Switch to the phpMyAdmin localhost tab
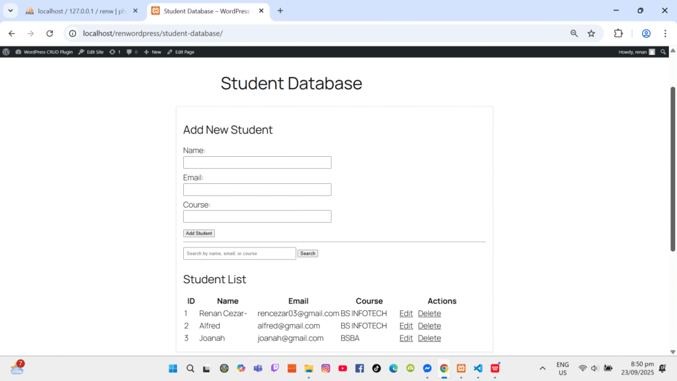Viewport: 677px width, 381px height. tap(79, 11)
